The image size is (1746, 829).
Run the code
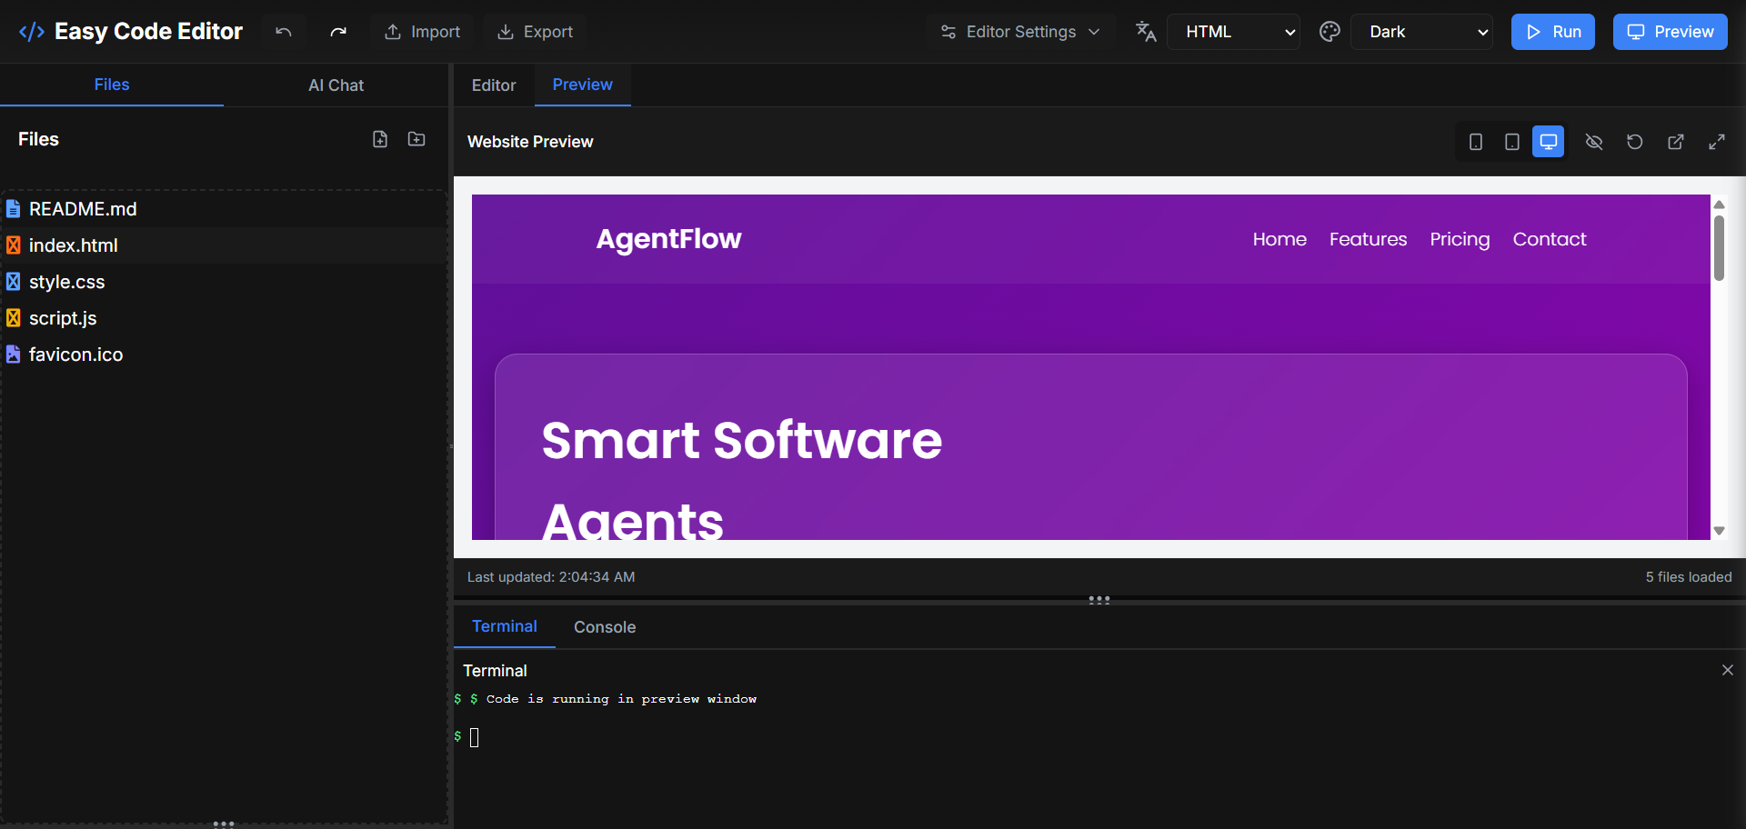click(1553, 32)
